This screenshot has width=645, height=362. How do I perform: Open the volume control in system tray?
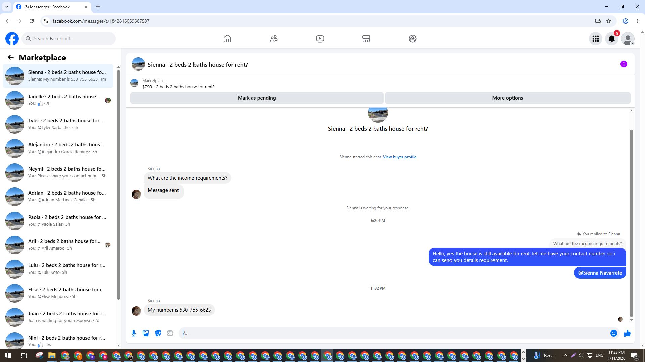tap(581, 355)
